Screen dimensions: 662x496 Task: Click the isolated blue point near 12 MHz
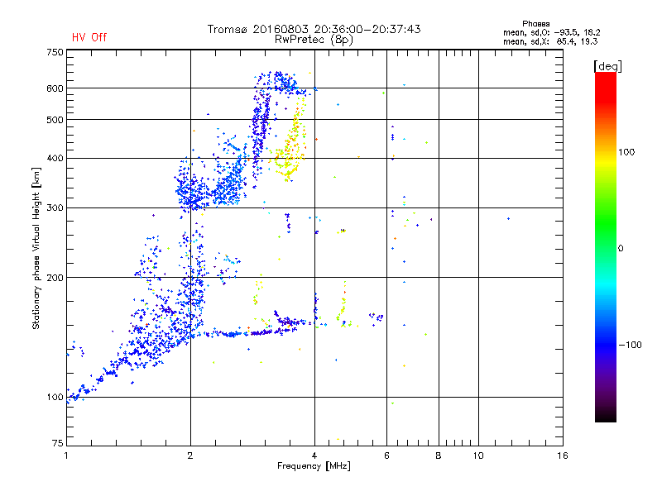508,218
